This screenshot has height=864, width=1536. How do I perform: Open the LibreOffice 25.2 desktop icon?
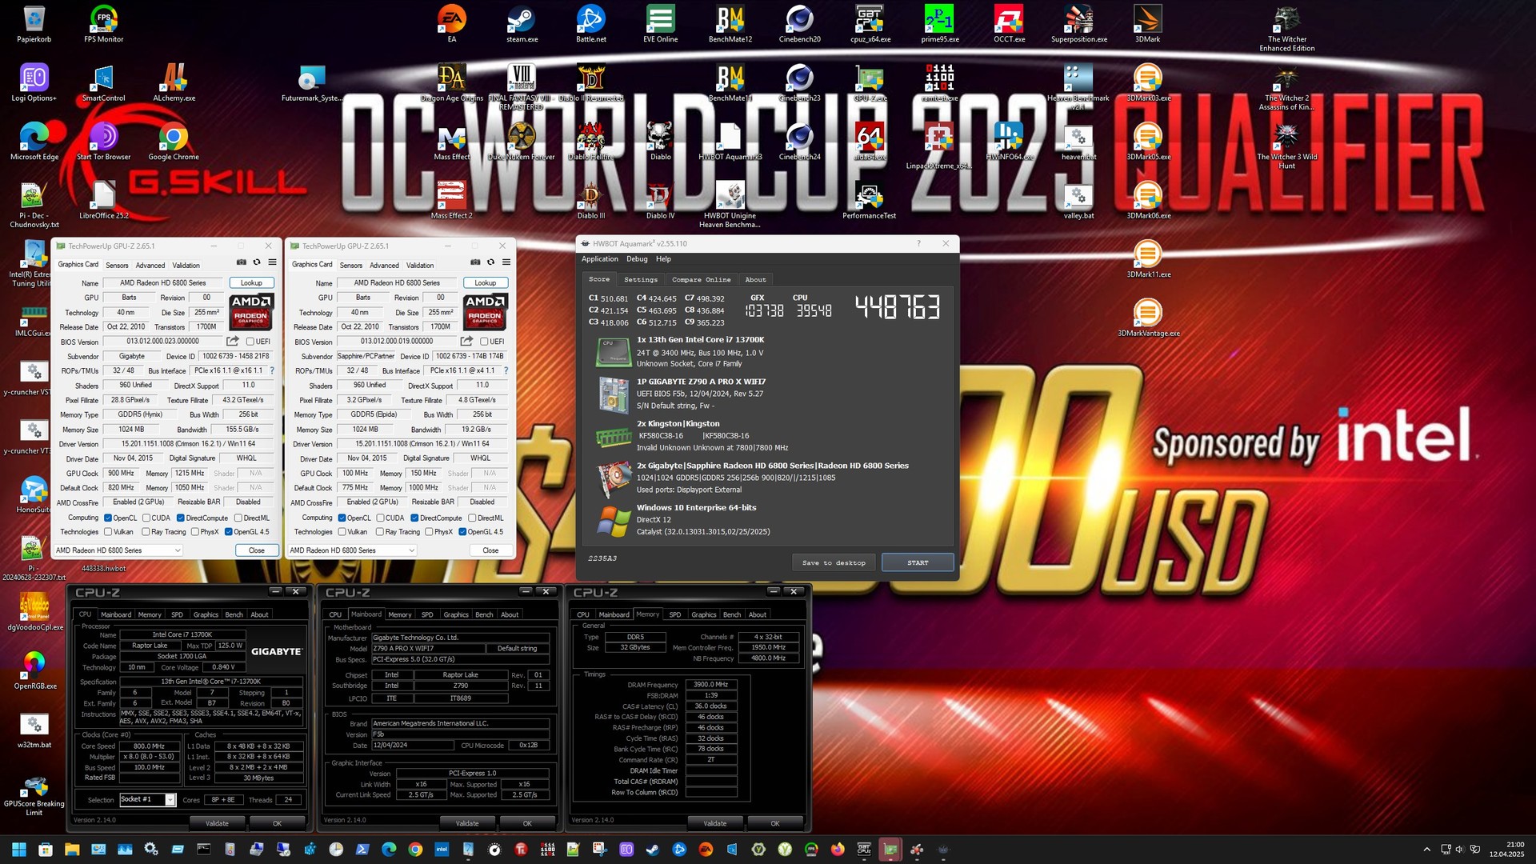[104, 200]
